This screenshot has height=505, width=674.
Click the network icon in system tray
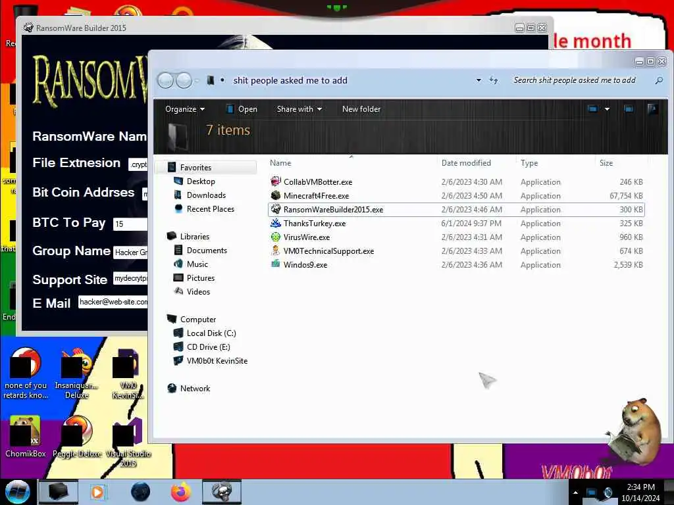[592, 493]
